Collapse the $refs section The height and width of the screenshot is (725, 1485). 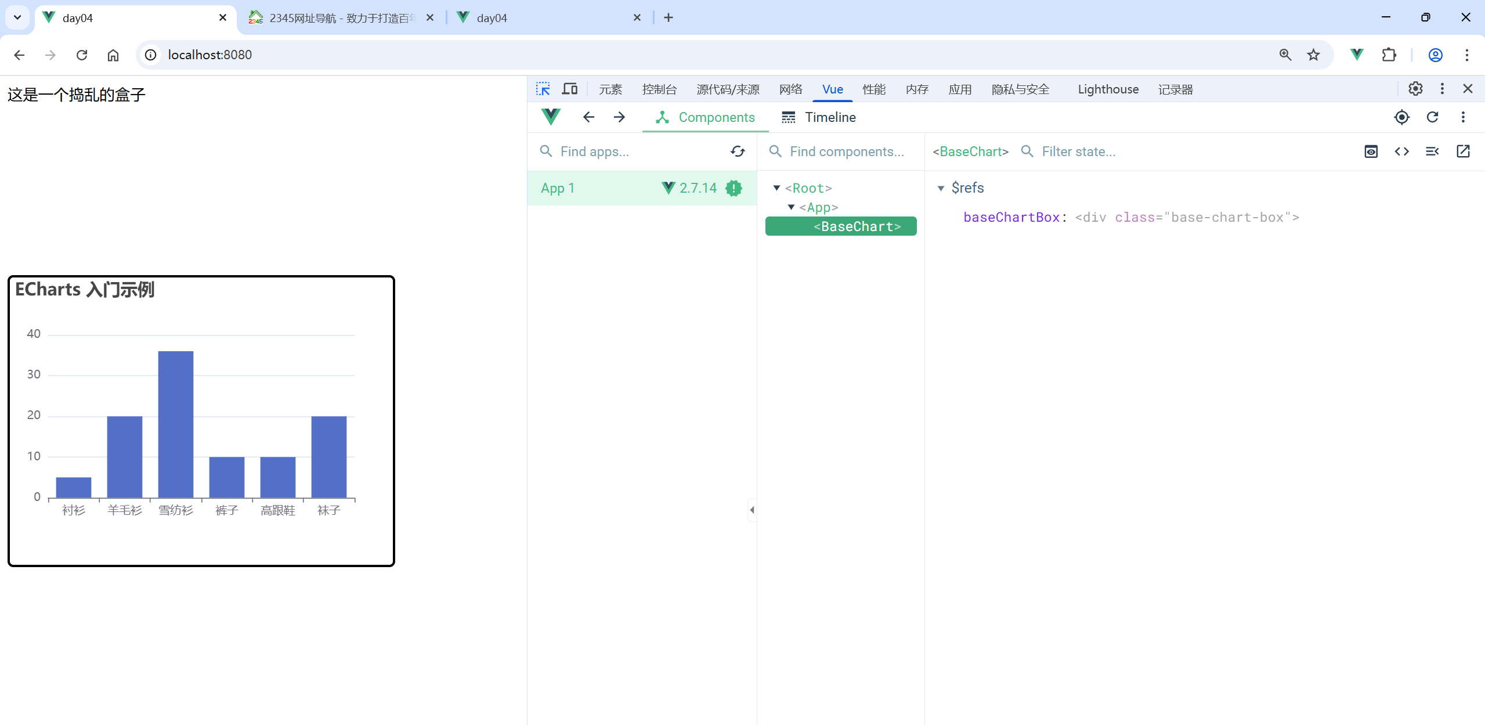(x=941, y=188)
